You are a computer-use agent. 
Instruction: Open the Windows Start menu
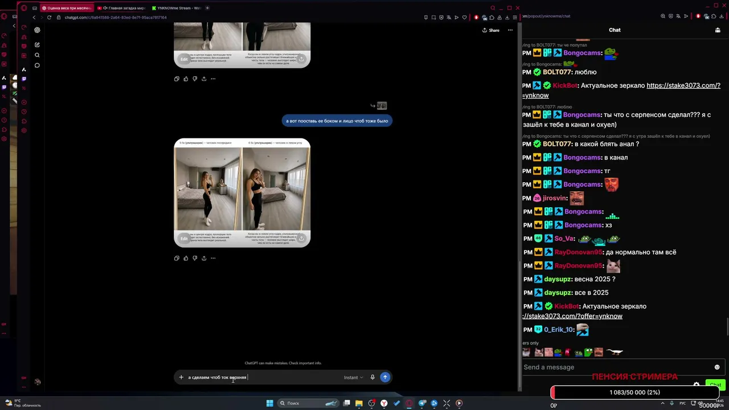270,403
